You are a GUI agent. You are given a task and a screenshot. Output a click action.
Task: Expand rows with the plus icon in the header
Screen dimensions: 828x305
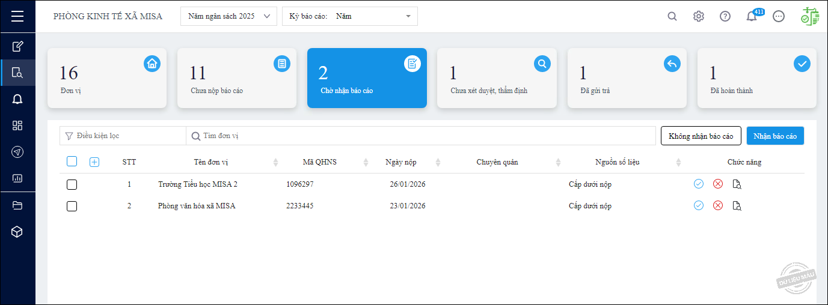tap(94, 162)
